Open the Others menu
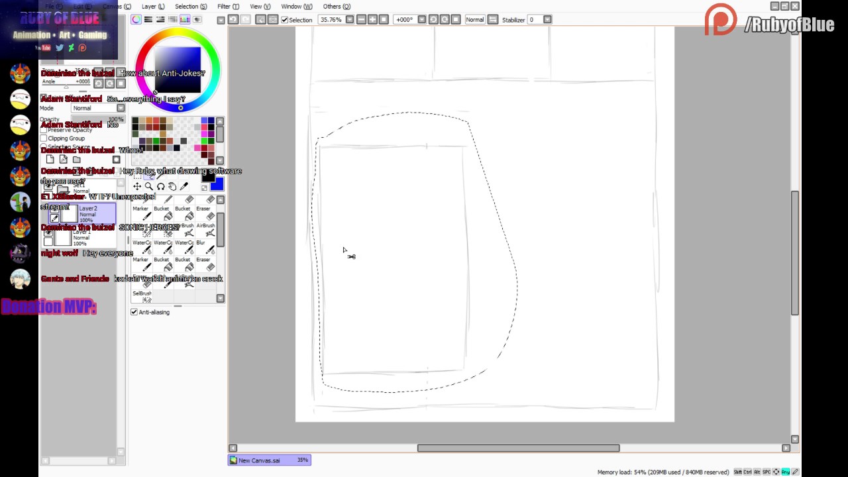This screenshot has height=477, width=848. [337, 7]
